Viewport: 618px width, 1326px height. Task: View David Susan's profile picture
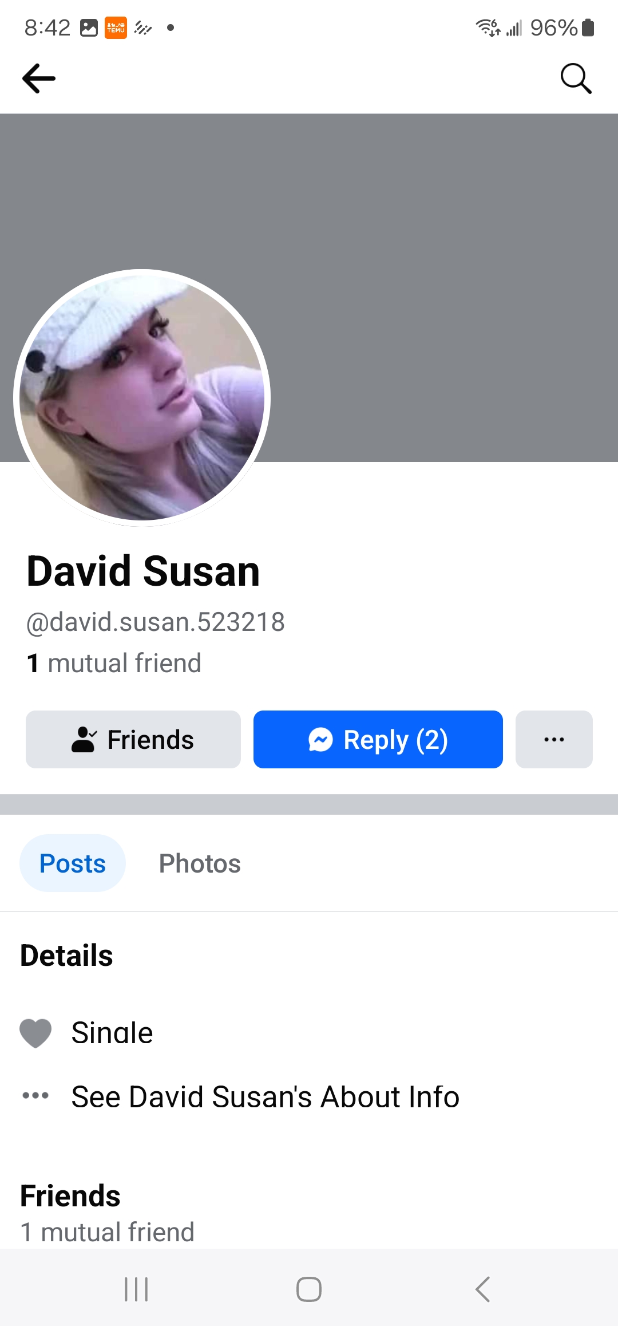coord(142,398)
